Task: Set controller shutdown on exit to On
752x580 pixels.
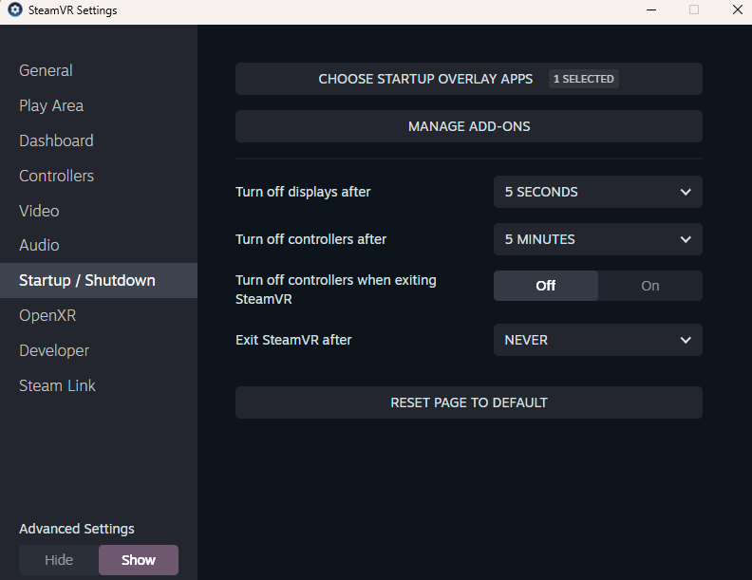Action: 649,286
